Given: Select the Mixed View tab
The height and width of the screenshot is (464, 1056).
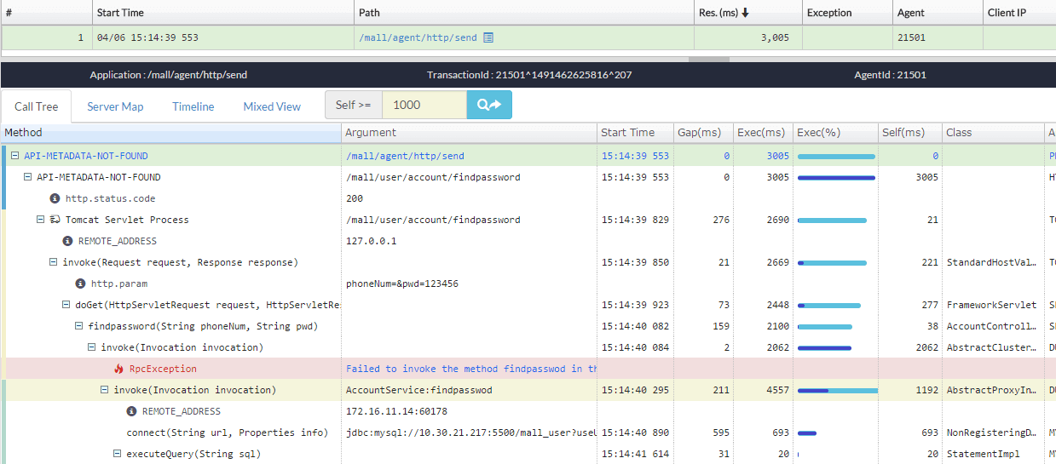Looking at the screenshot, I should [x=272, y=106].
